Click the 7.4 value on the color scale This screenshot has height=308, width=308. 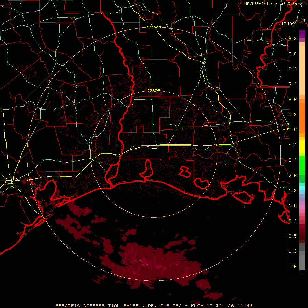pos(293,84)
